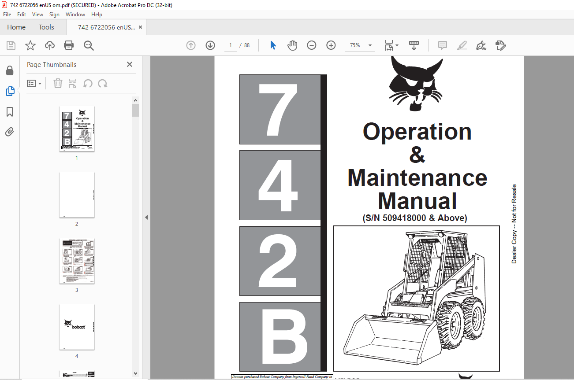Screen dimensions: 574x380
Task: Click the 'Dealer Copy -- Not for Resale' text
Action: click(x=514, y=224)
